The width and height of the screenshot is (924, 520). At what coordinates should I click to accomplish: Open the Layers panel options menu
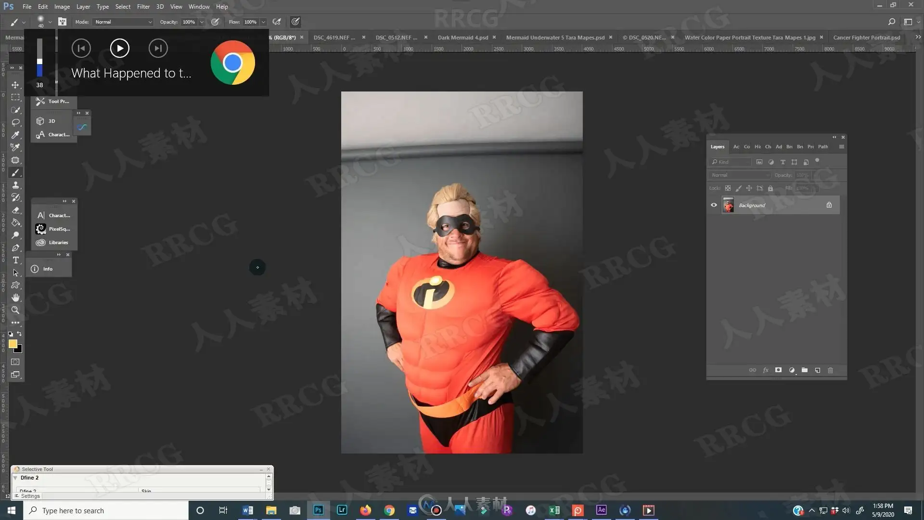point(841,147)
